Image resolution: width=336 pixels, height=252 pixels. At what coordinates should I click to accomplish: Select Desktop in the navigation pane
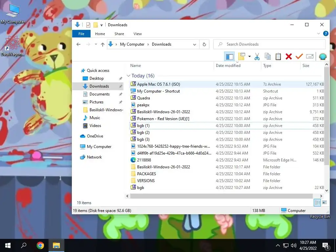(96, 78)
